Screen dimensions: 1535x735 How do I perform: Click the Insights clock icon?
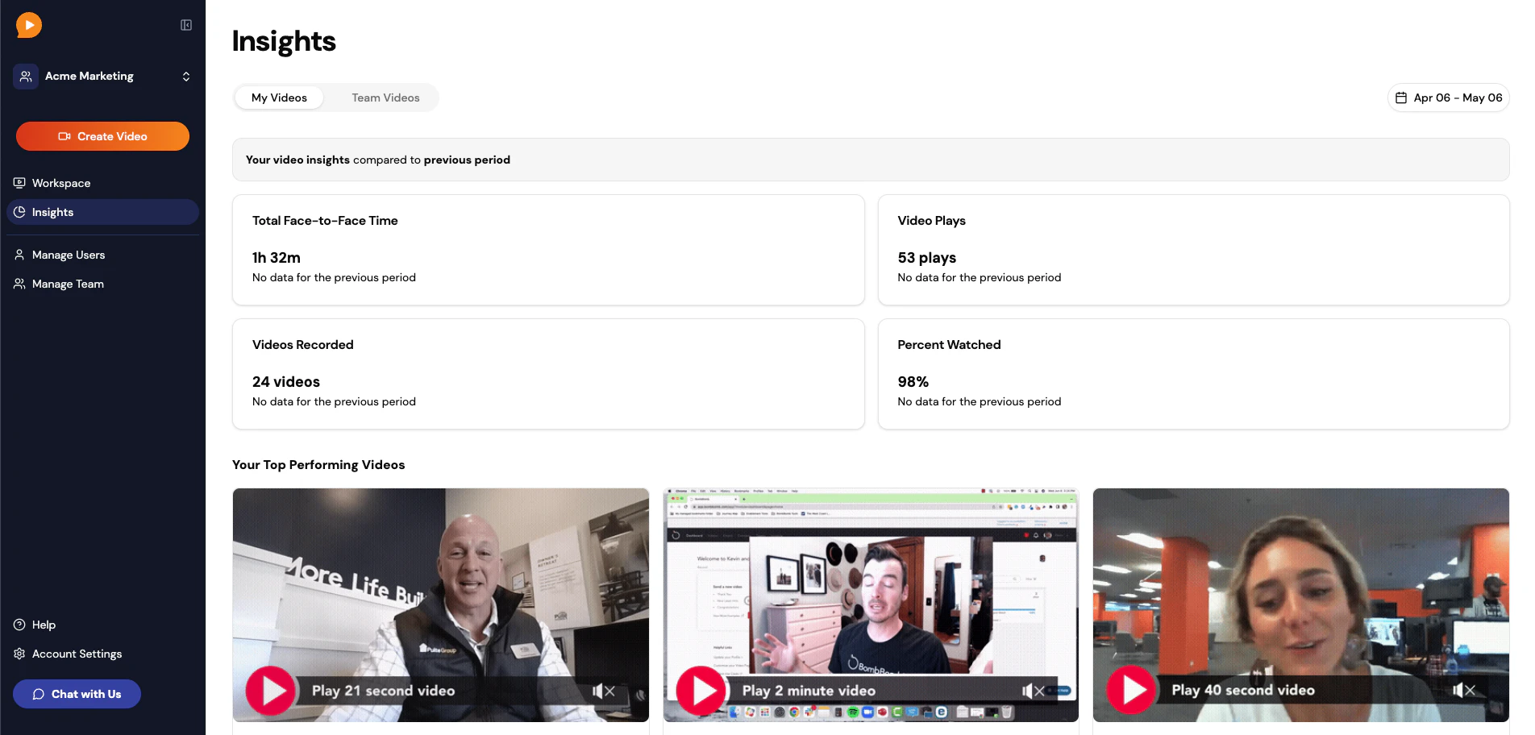[x=19, y=212]
